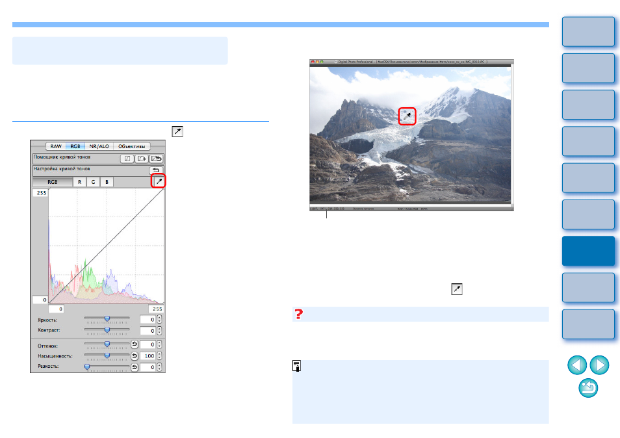The width and height of the screenshot is (620, 438).
Task: Click the Резкость value stepper arrows
Action: 159,367
